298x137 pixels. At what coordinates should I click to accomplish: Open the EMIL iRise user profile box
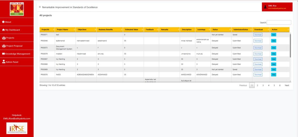277,7
